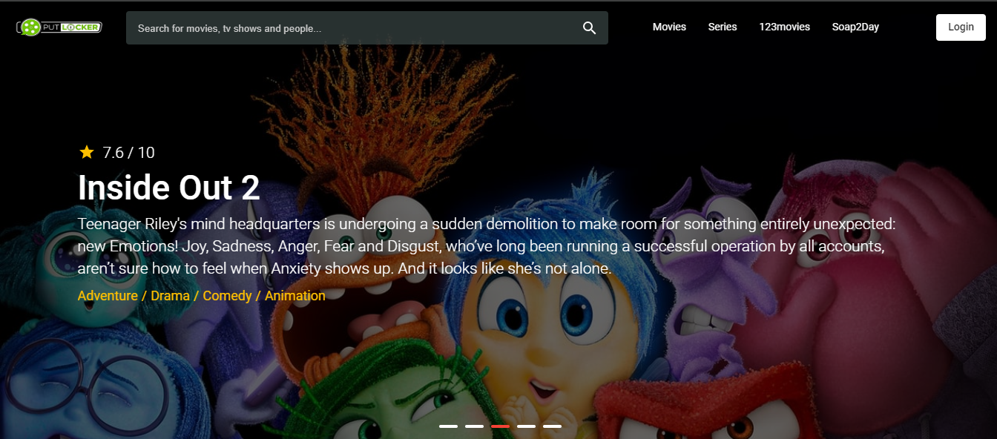This screenshot has height=439, width=997.
Task: Select the Adventure genre link
Action: [108, 296]
